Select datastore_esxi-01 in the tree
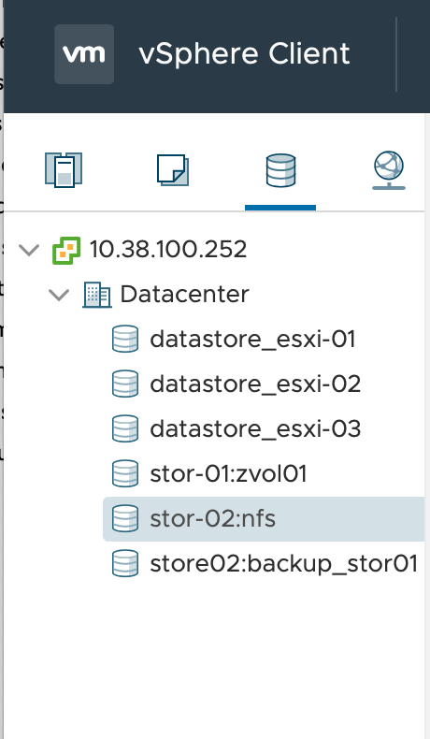The width and height of the screenshot is (430, 739). coord(252,339)
